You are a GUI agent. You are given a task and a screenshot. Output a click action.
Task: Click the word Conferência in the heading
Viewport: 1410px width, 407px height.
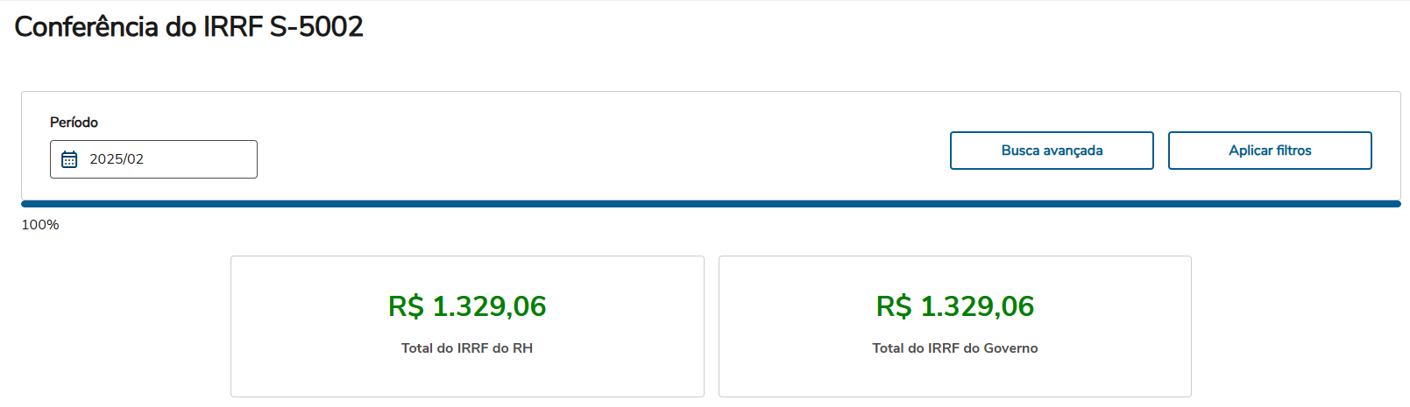click(86, 27)
